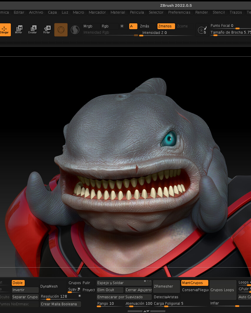Open the Luz menu
251x313 pixels.
[65, 12]
